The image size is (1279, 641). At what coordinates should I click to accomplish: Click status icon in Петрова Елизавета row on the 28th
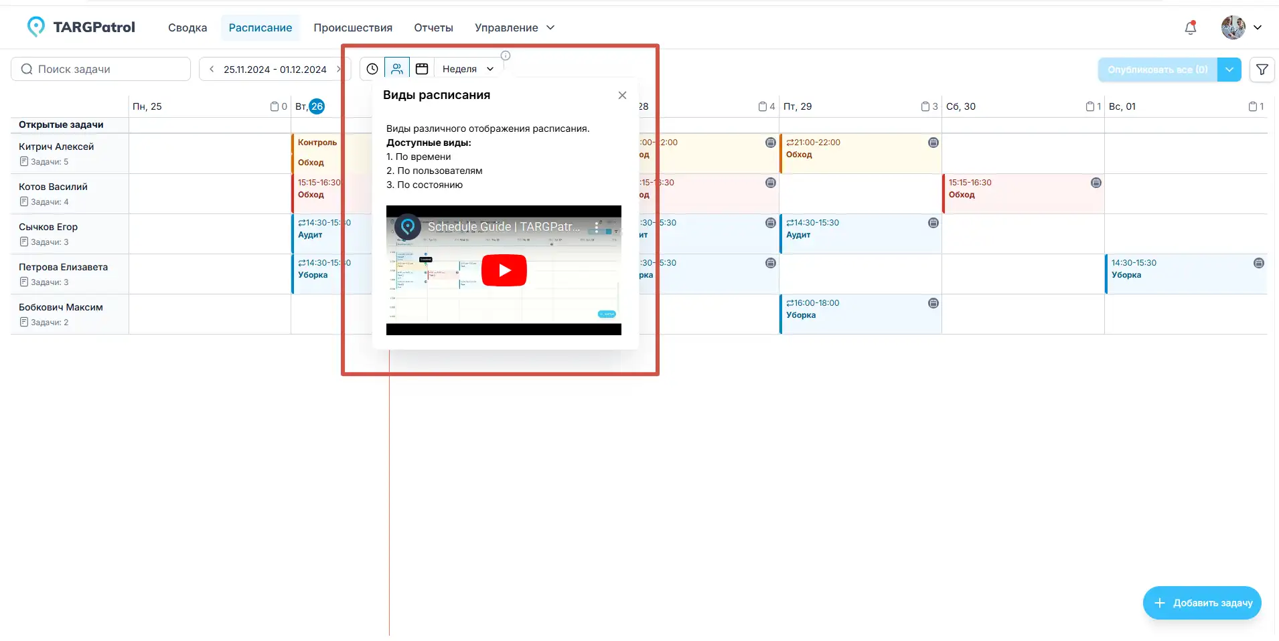pos(771,263)
